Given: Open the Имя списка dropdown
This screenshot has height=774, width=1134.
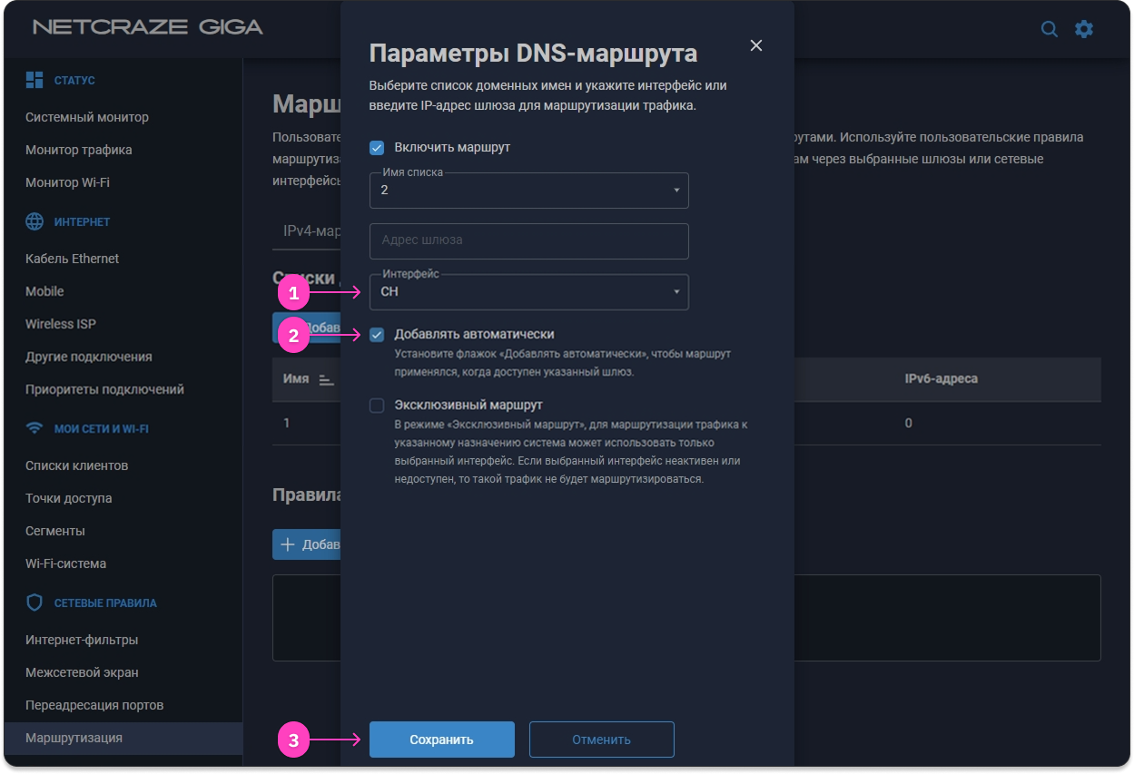Looking at the screenshot, I should coord(528,191).
